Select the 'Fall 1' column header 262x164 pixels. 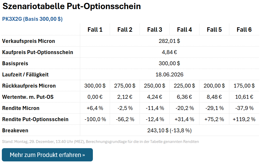pyautogui.click(x=95, y=29)
